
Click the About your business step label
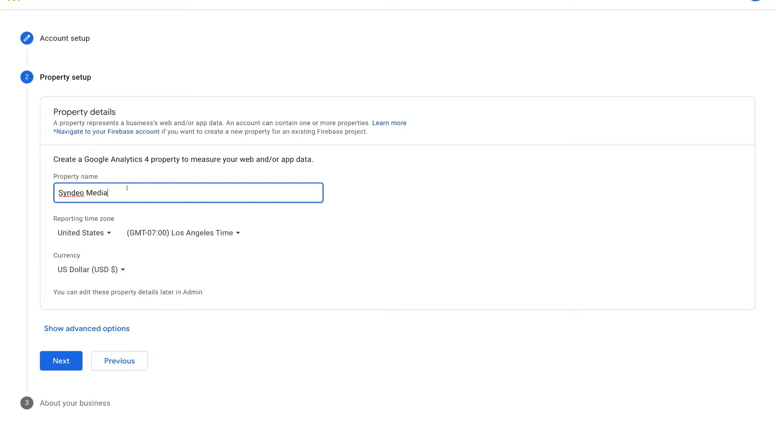[75, 403]
